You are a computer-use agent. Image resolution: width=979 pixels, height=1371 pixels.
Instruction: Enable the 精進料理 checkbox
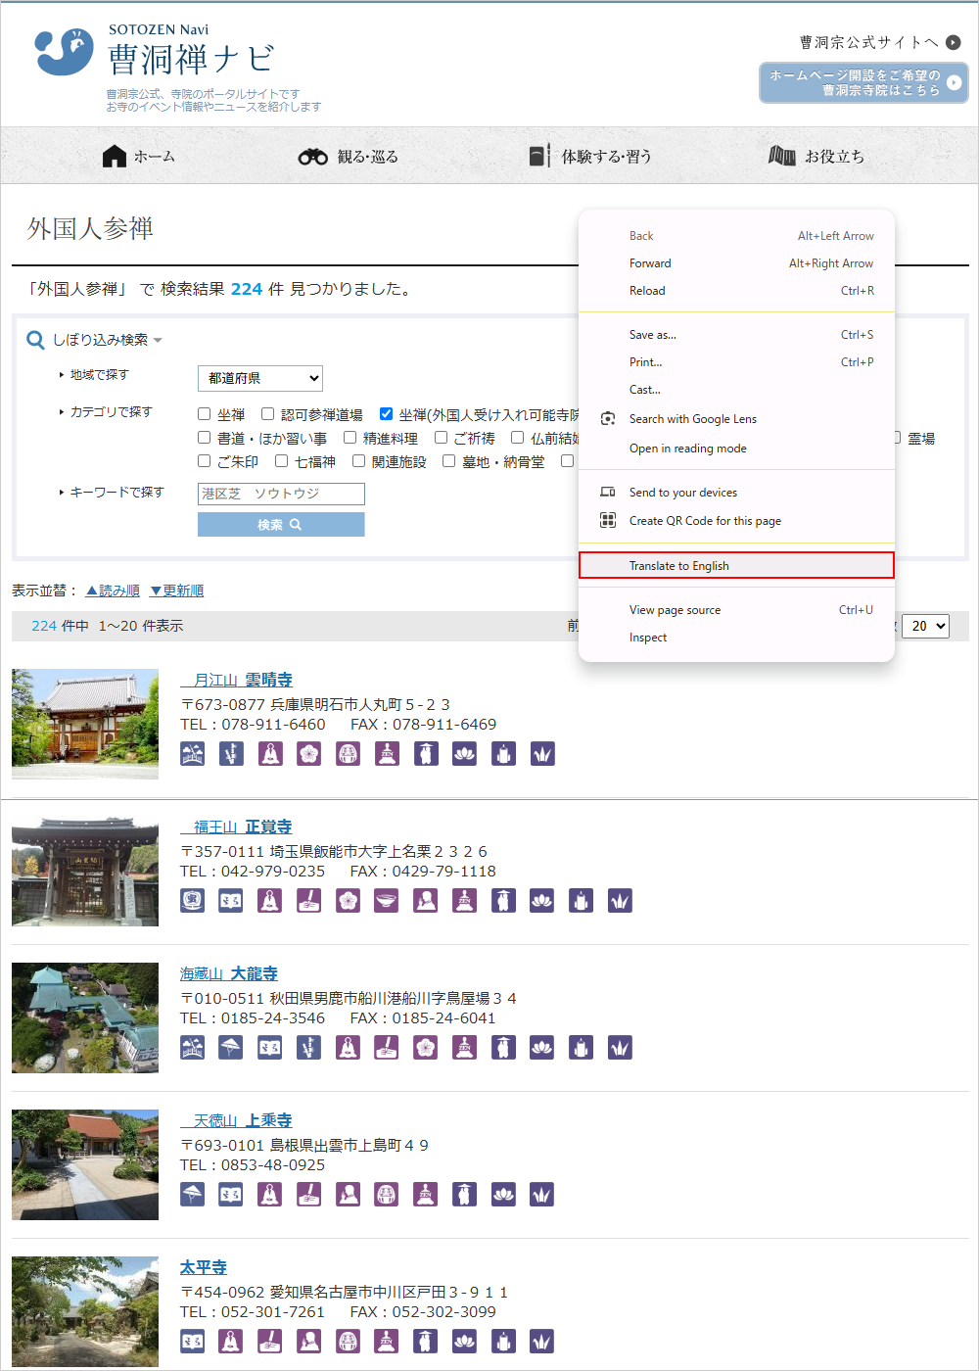tap(350, 438)
